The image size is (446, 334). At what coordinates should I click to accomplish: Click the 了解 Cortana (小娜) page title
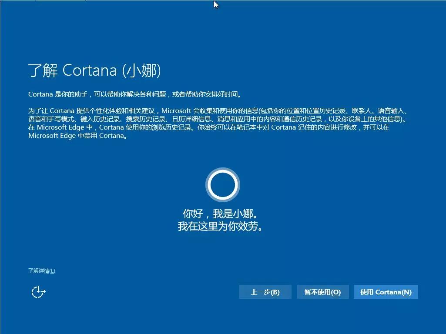click(x=95, y=70)
